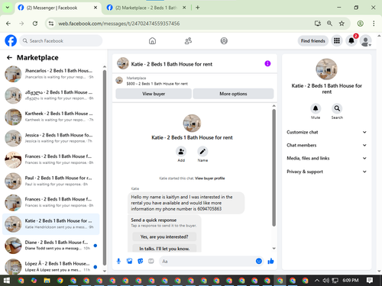Open the profile circle icon in the top navigation

point(224,40)
